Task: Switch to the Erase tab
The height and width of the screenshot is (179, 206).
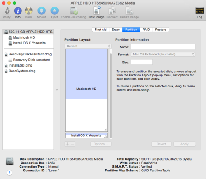Action: point(116,30)
